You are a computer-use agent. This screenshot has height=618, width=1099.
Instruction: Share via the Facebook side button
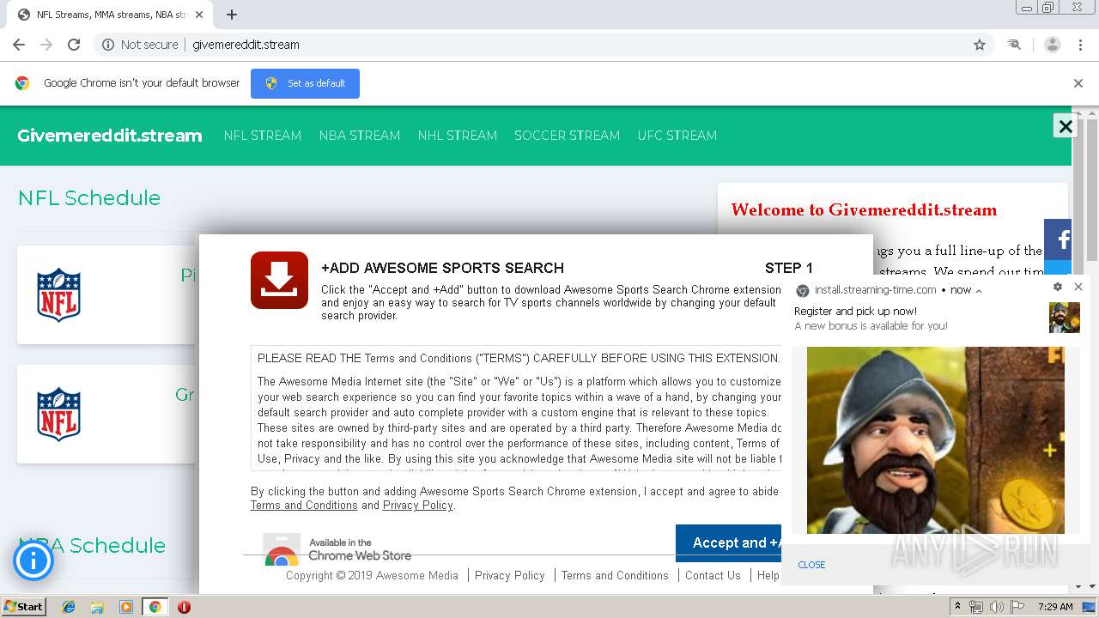pos(1059,239)
